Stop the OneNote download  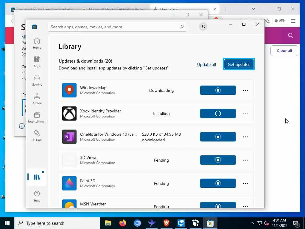point(218,137)
